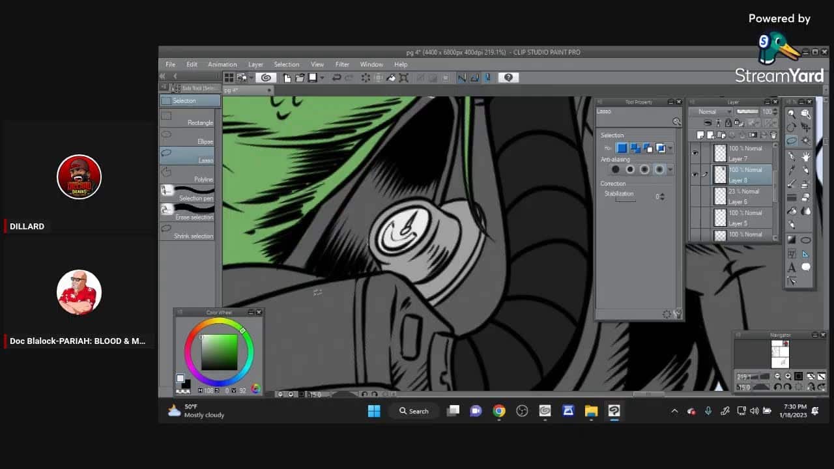Pick the Hand move tool in toolbox

pyautogui.click(x=806, y=156)
